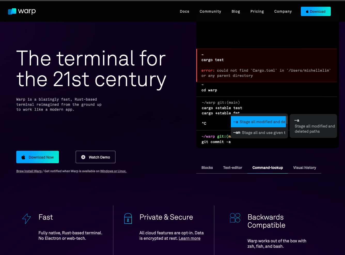
Task: Click the 'warp' logo wordmark
Action: coord(27,11)
